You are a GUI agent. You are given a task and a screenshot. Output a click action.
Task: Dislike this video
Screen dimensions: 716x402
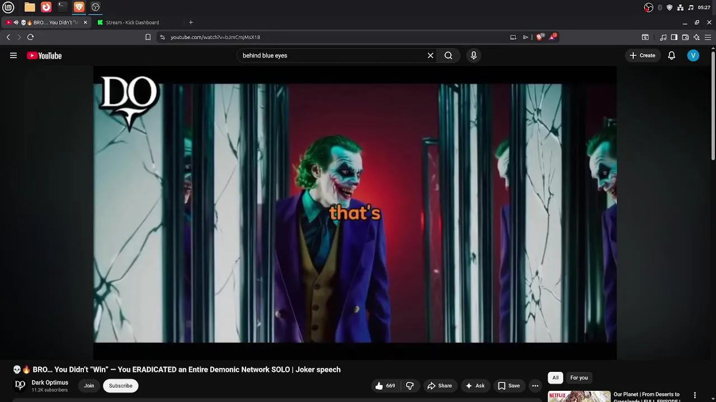pos(409,386)
